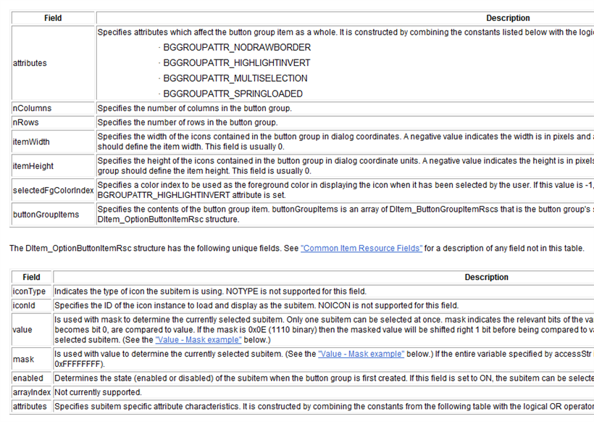
Task: Click BGGROUPATTR_NODRAWBORDER constant
Action: click(237, 47)
